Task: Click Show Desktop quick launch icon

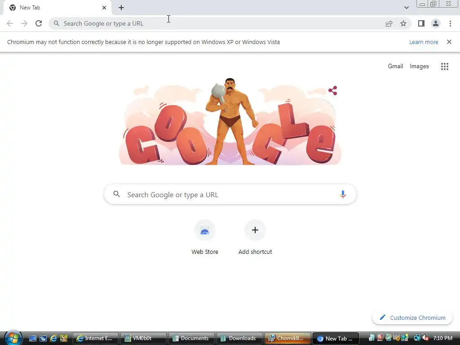Action: tap(32, 338)
